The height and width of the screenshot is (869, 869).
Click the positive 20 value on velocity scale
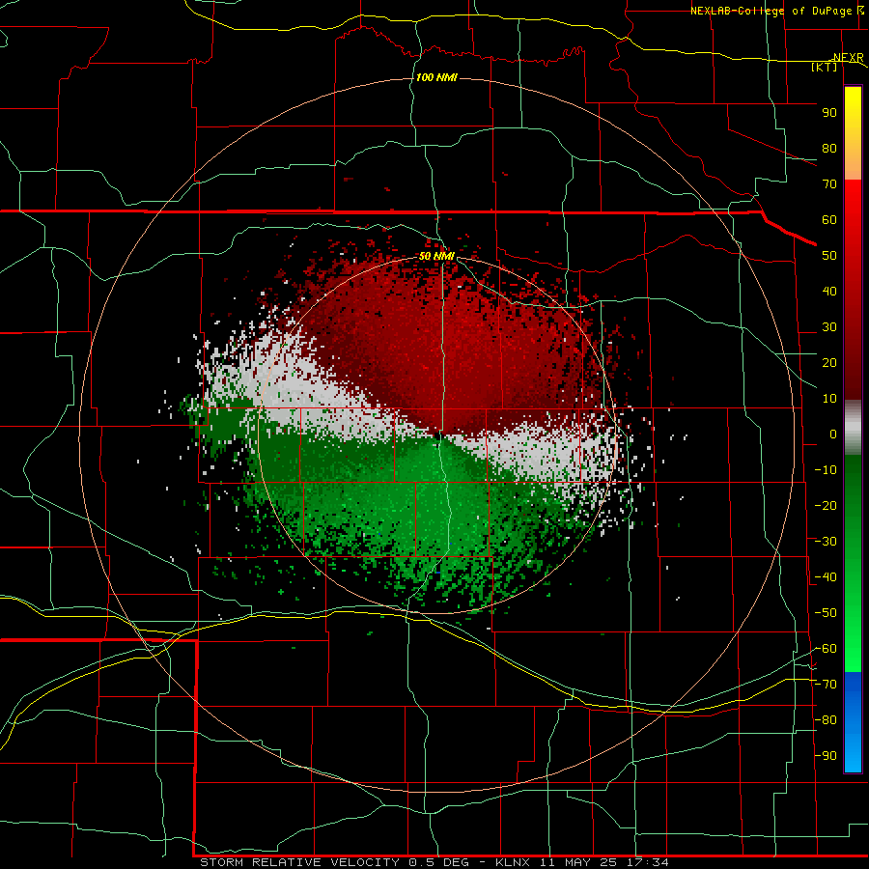click(829, 363)
